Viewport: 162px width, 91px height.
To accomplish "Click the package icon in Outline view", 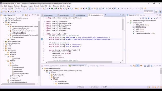I will tap(131, 21).
